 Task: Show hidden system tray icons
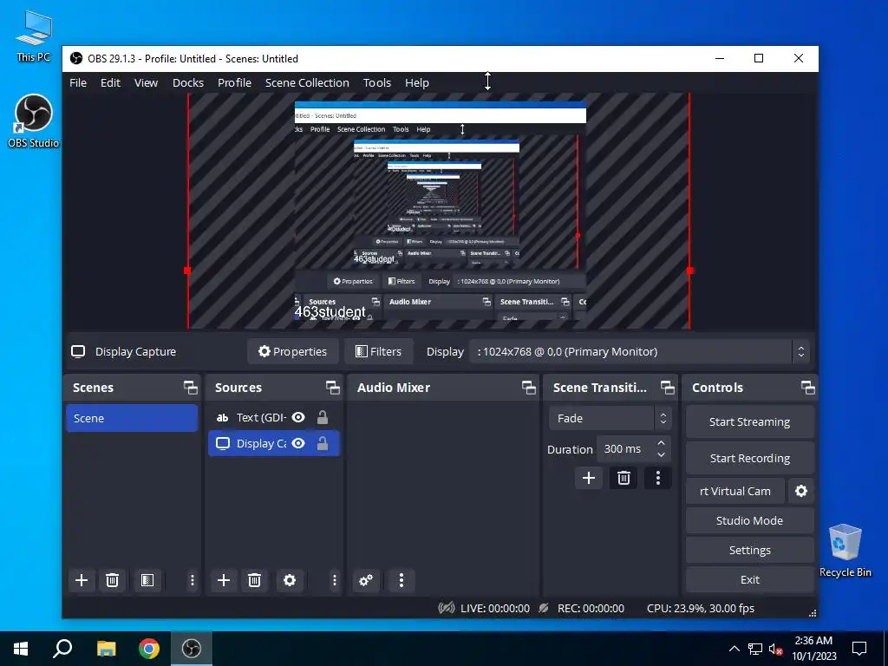[734, 649]
